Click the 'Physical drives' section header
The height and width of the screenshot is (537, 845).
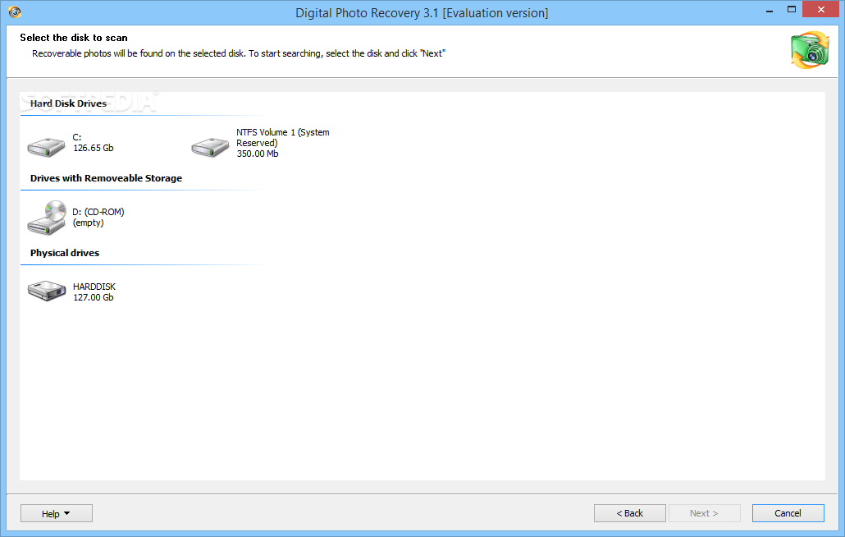pyautogui.click(x=65, y=253)
